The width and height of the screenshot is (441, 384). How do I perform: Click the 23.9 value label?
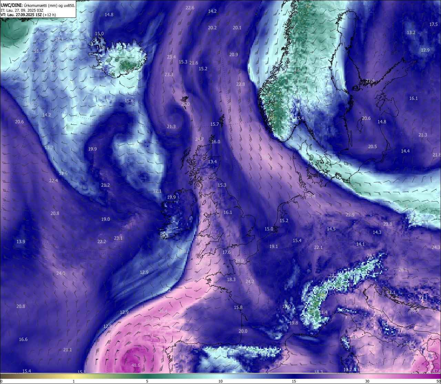click(350, 215)
